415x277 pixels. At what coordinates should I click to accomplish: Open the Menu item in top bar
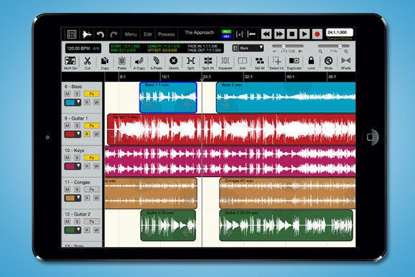[x=131, y=34]
